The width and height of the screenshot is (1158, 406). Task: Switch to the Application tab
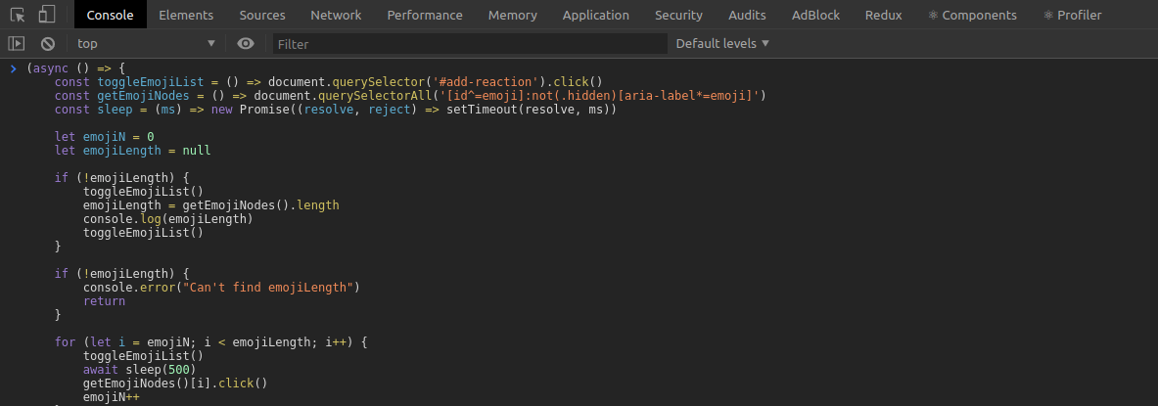coord(596,15)
